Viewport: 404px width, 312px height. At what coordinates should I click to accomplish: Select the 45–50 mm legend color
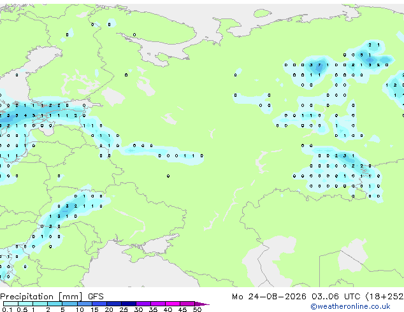click(x=187, y=304)
